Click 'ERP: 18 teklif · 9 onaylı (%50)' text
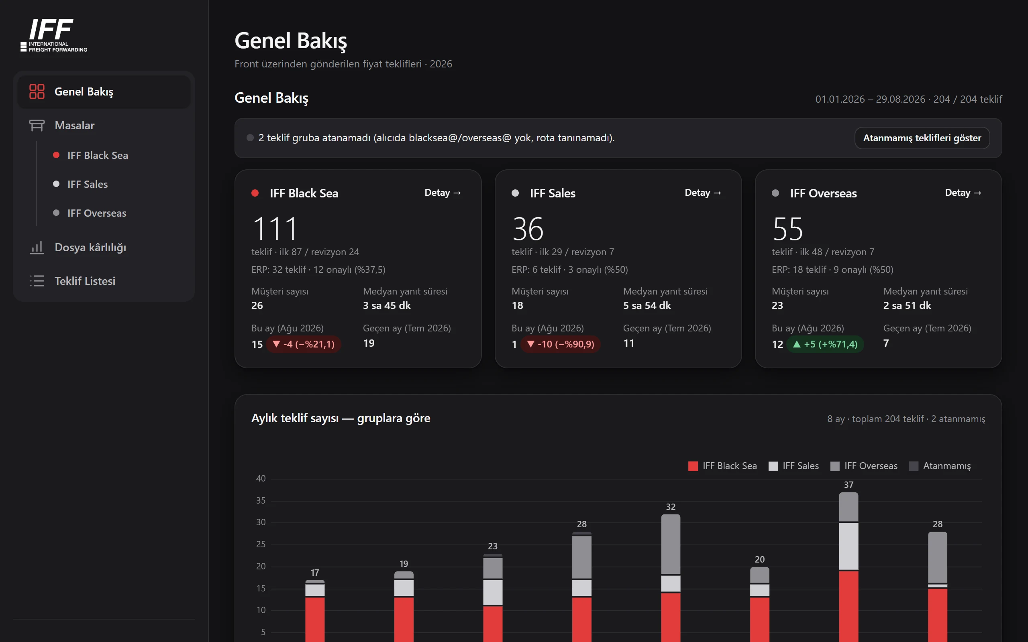 (832, 270)
